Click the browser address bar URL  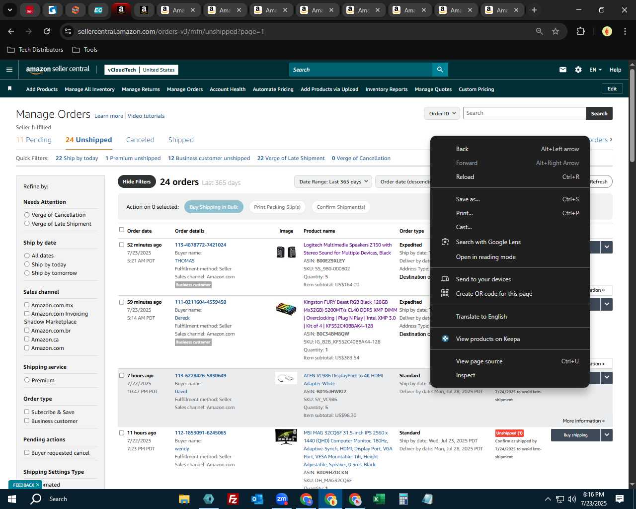(x=171, y=31)
